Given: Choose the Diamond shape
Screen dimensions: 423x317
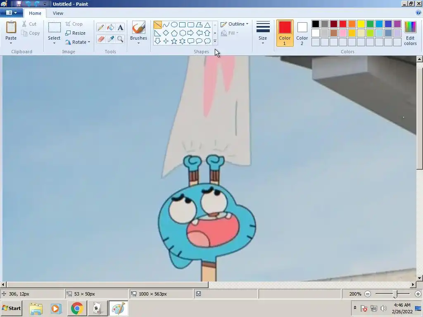Looking at the screenshot, I should 166,33.
